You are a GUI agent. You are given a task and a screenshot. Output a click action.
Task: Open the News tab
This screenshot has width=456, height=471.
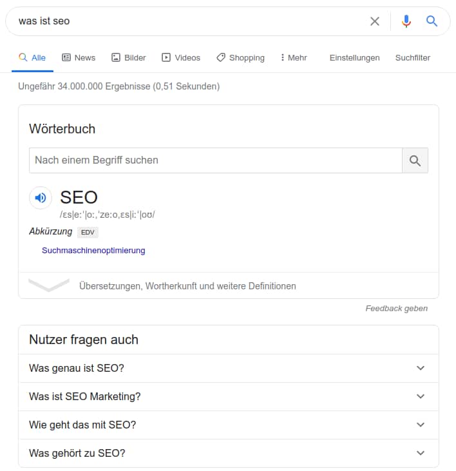79,58
